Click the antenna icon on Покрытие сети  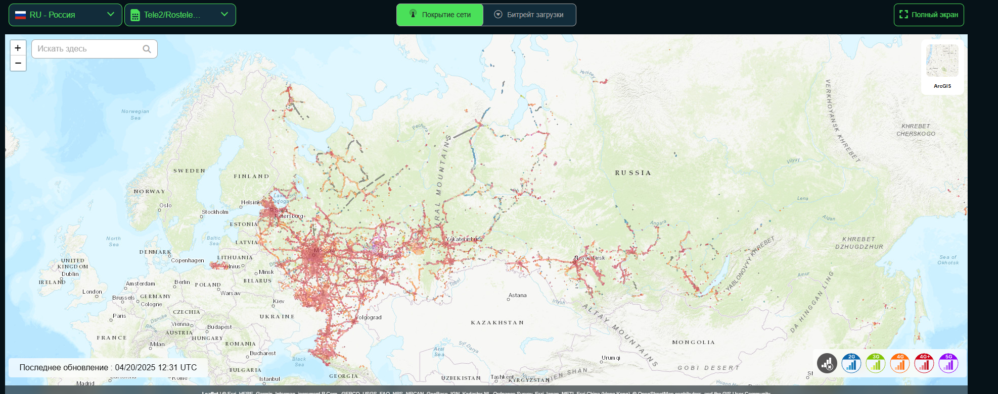pos(413,14)
